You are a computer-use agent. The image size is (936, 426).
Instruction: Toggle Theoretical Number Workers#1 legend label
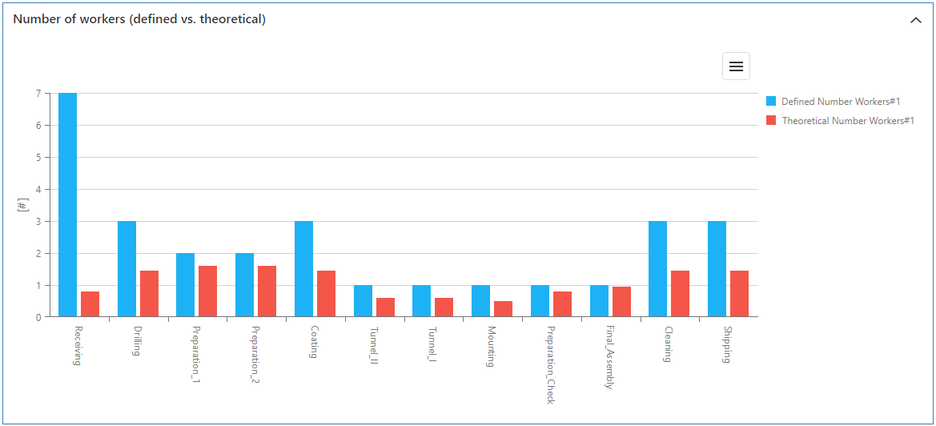click(848, 121)
